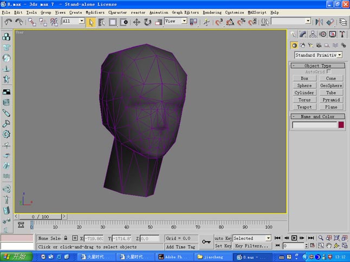The image size is (350, 262).
Task: Choose Rectangular Selection Region icon
Action: (x=113, y=22)
